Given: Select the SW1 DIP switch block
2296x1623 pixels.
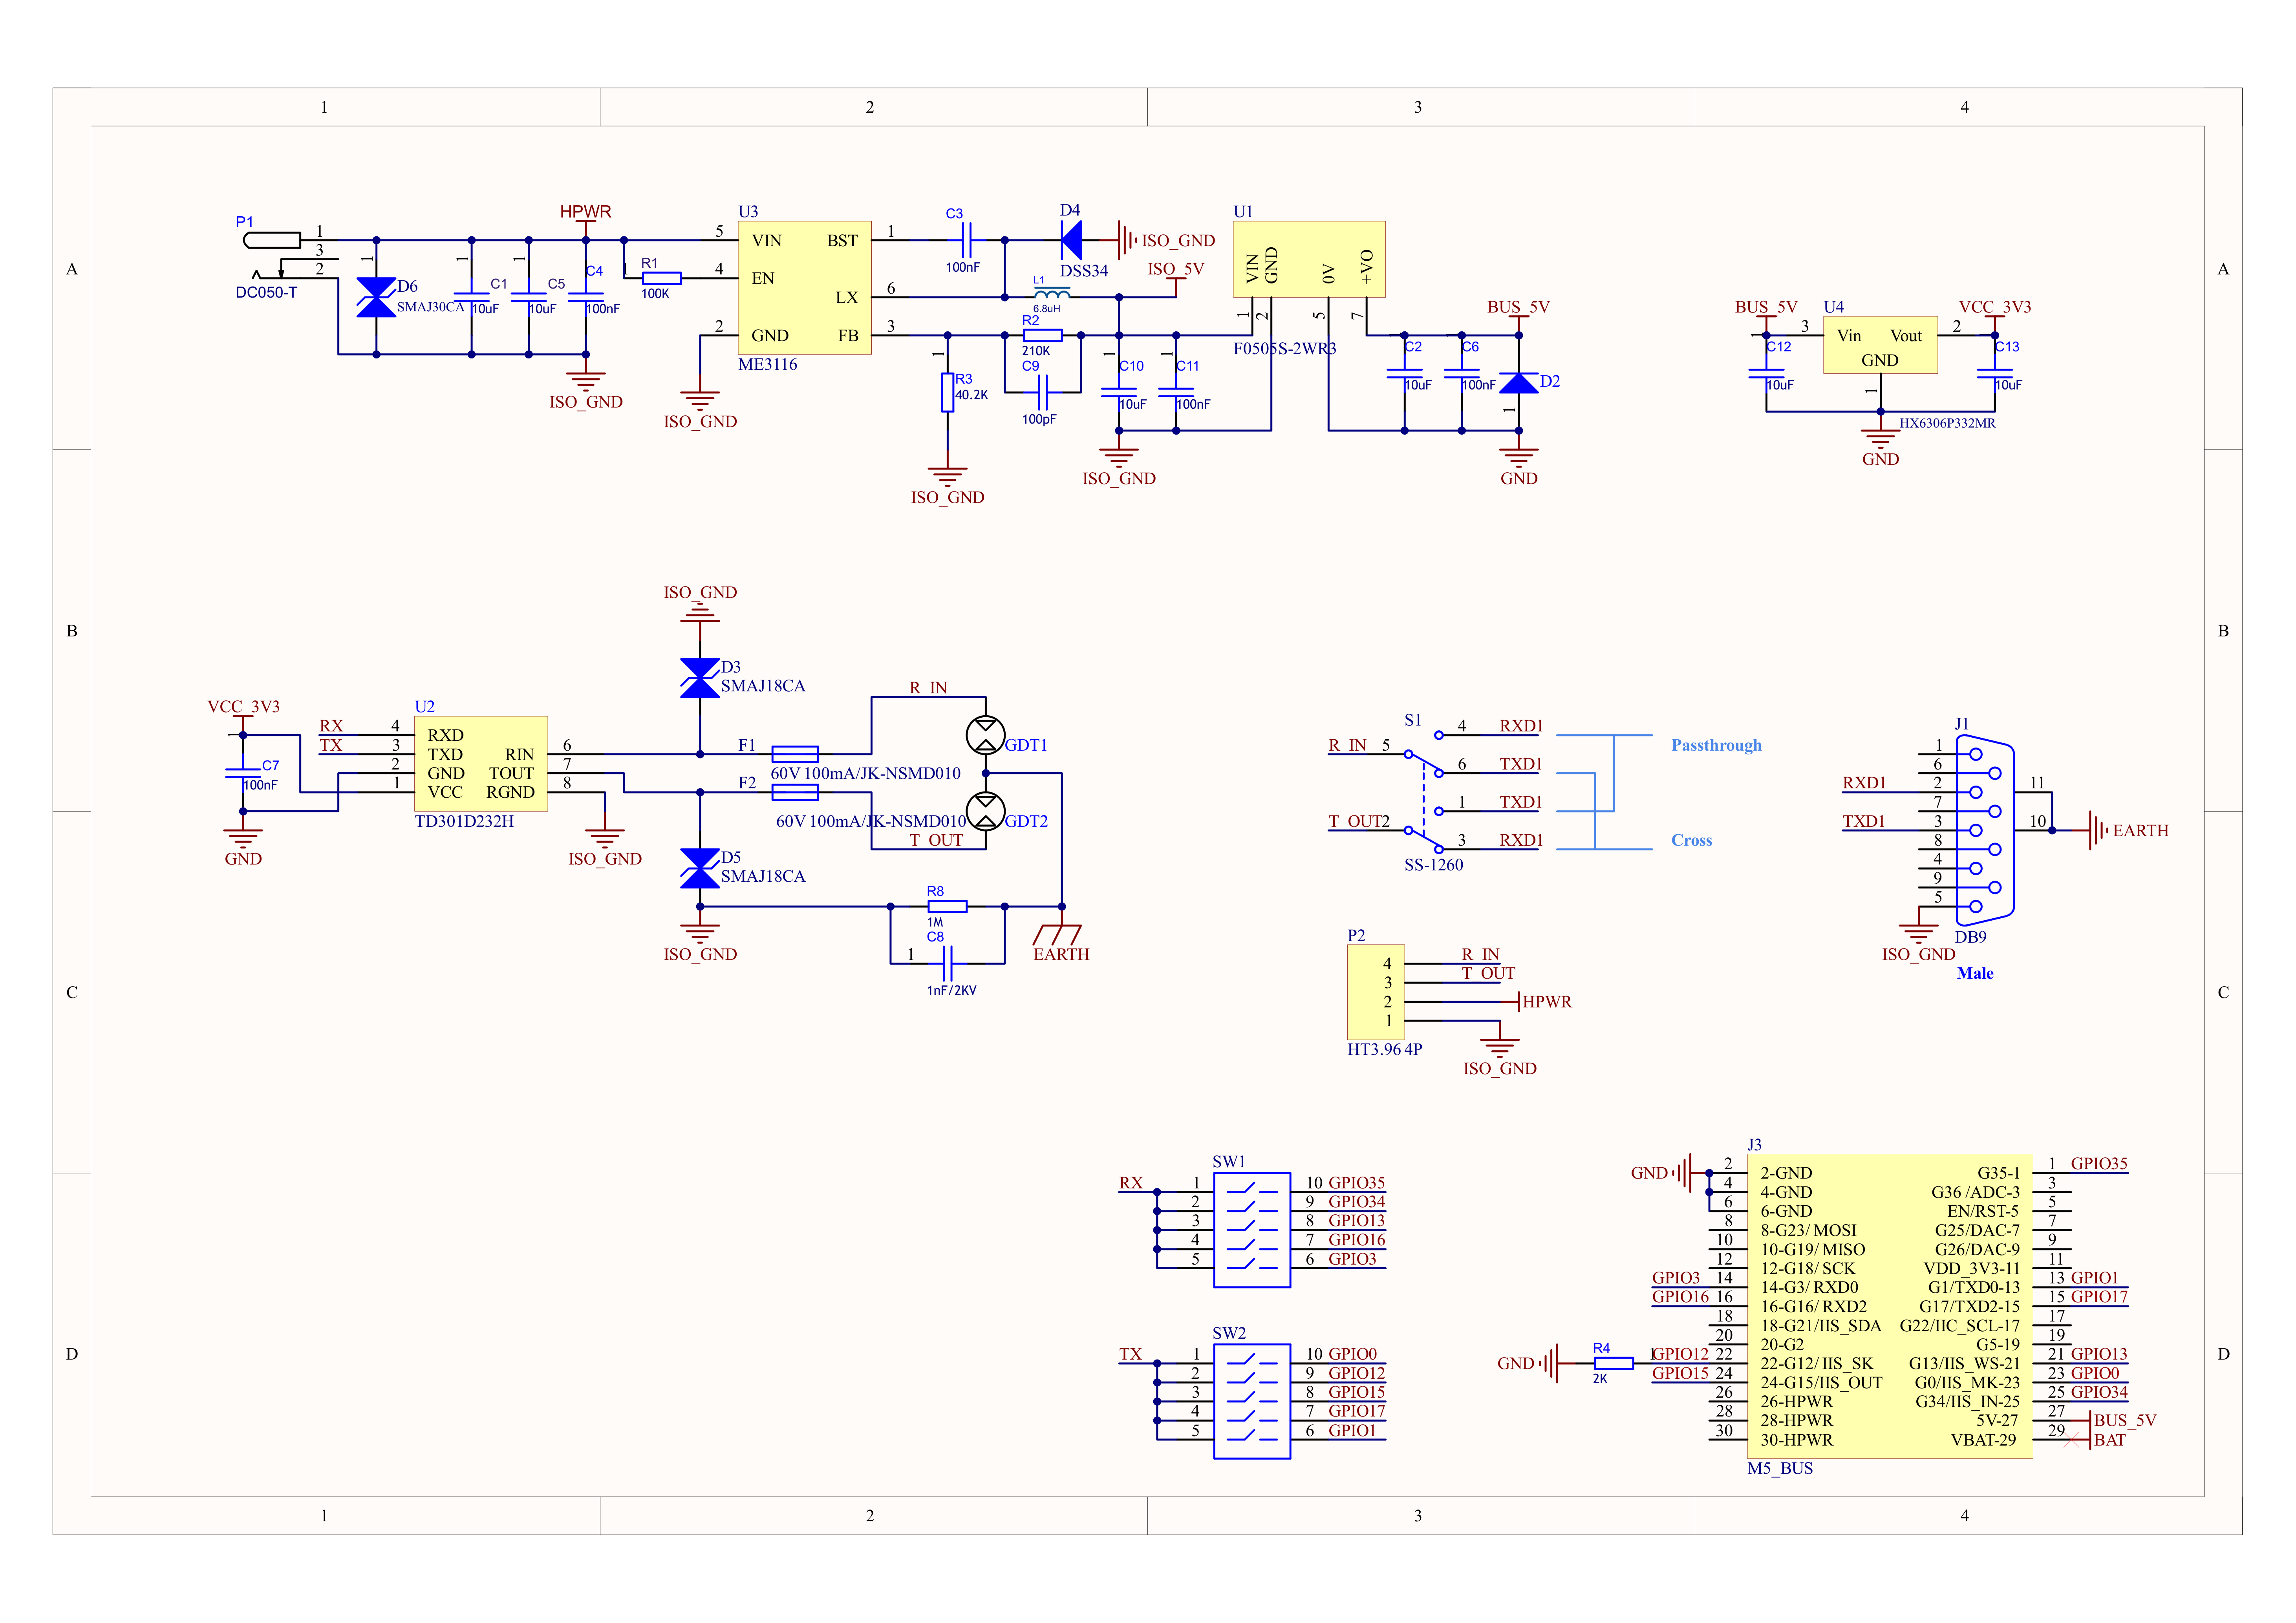Looking at the screenshot, I should coord(1251,1230).
